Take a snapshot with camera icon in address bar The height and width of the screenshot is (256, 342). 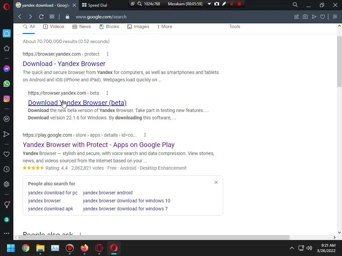(305, 17)
